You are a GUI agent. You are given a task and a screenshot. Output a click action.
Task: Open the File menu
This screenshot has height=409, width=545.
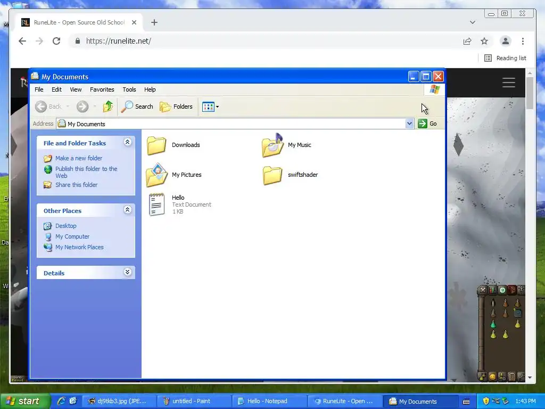tap(39, 89)
